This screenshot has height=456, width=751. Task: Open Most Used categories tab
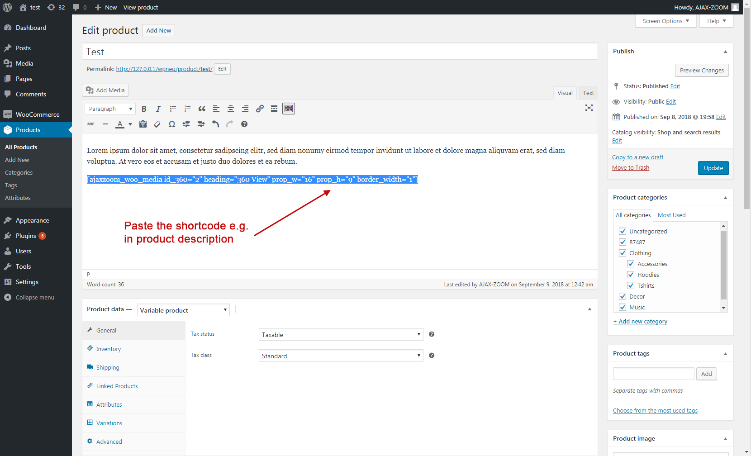pyautogui.click(x=671, y=215)
